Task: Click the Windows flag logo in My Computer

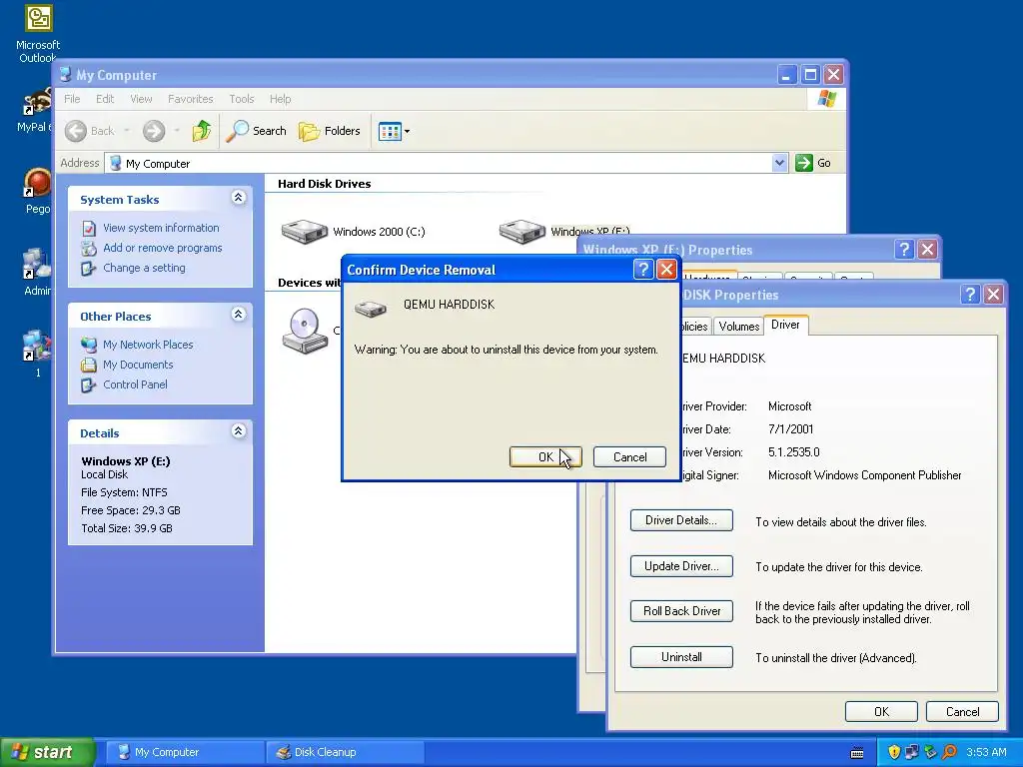Action: click(x=826, y=99)
